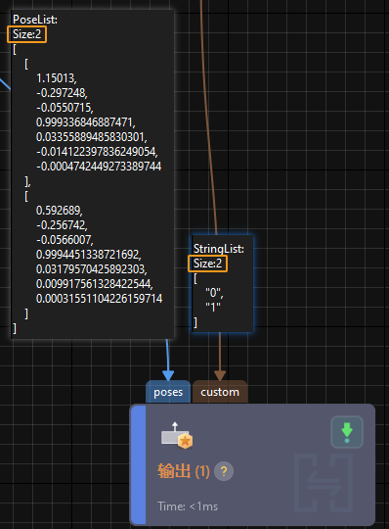Click the green run-step arrow icon
This screenshot has height=529, width=389.
pos(347,432)
